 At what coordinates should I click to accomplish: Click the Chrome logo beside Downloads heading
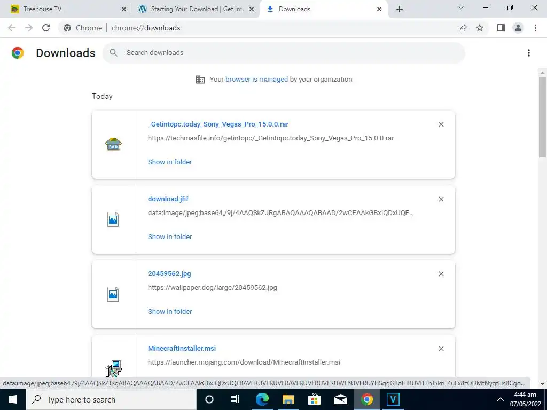click(18, 53)
